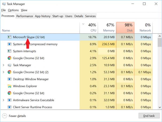Select the Desktop Window Manager name
Image resolution: width=162 pixels, height=122 pixels.
[31, 79]
